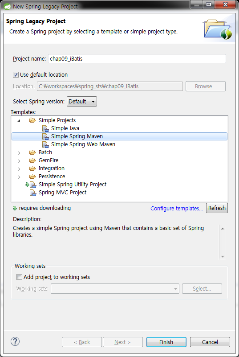Select Spring MVC Project template text
Viewport: 239px width, 357px height.
(63, 193)
